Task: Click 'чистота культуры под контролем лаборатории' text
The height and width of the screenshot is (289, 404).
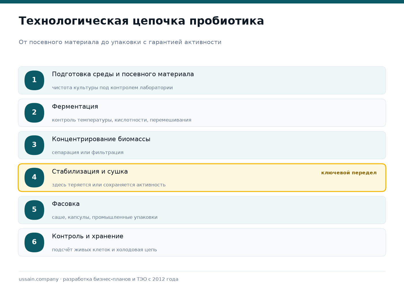Action: pyautogui.click(x=112, y=88)
